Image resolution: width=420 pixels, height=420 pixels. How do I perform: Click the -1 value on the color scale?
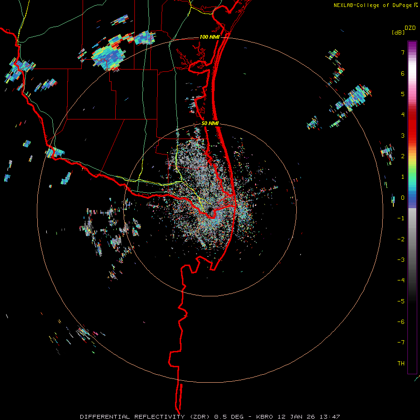pyautogui.click(x=401, y=218)
